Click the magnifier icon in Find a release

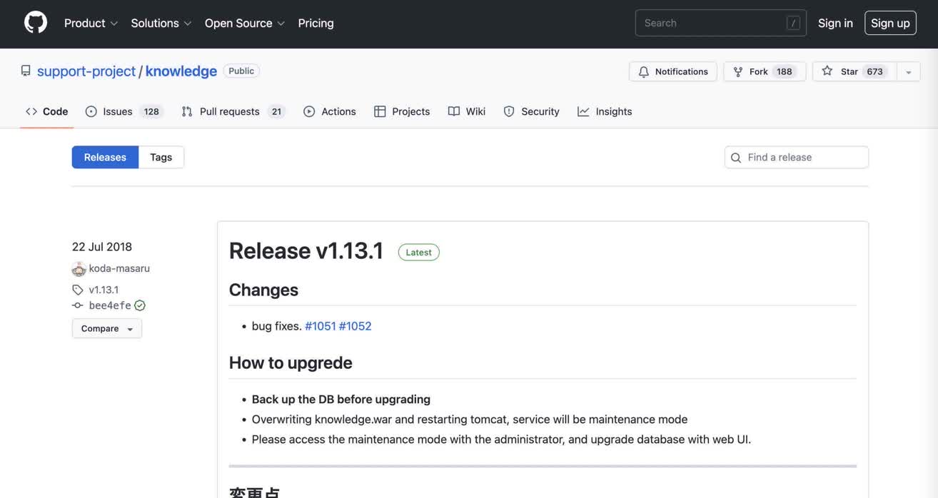tap(736, 158)
